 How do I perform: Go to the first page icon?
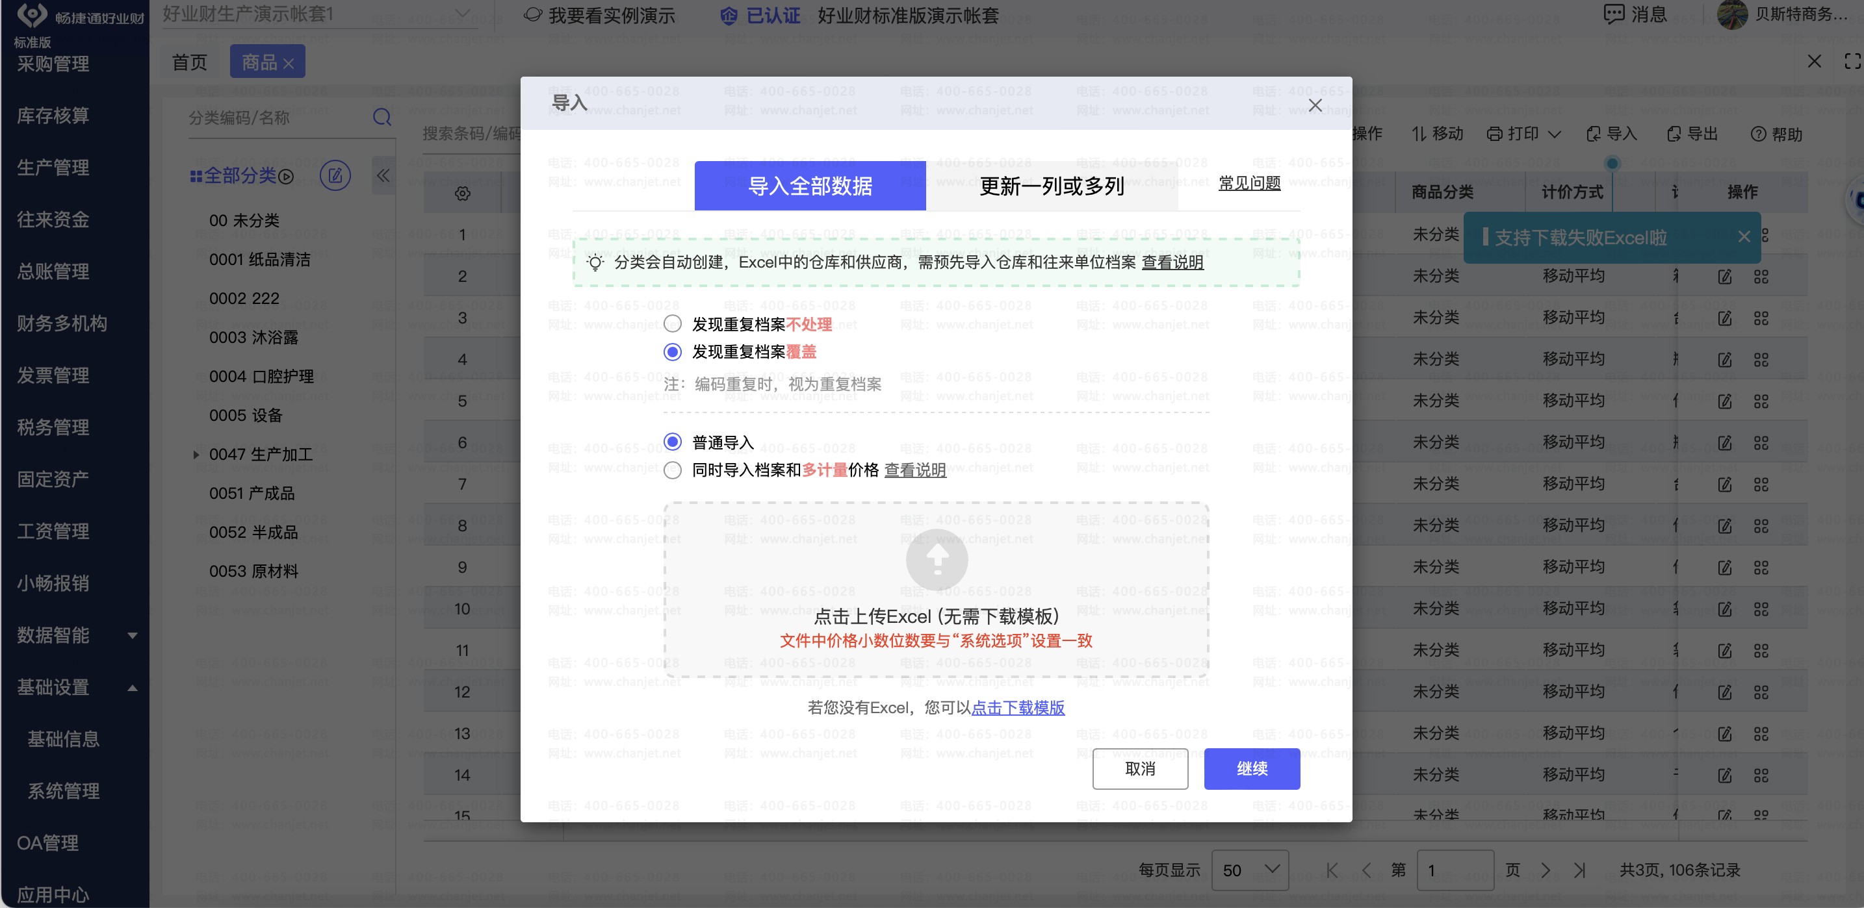point(1332,870)
